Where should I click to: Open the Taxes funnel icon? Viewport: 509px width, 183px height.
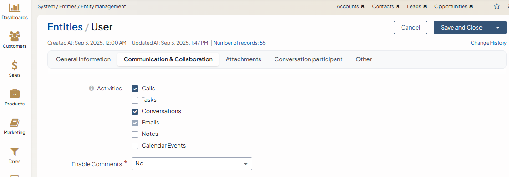click(15, 152)
